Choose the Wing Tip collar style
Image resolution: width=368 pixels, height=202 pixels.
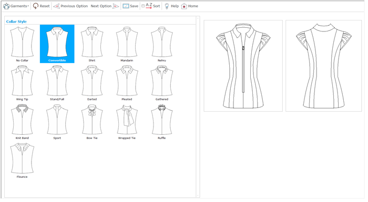pos(22,83)
